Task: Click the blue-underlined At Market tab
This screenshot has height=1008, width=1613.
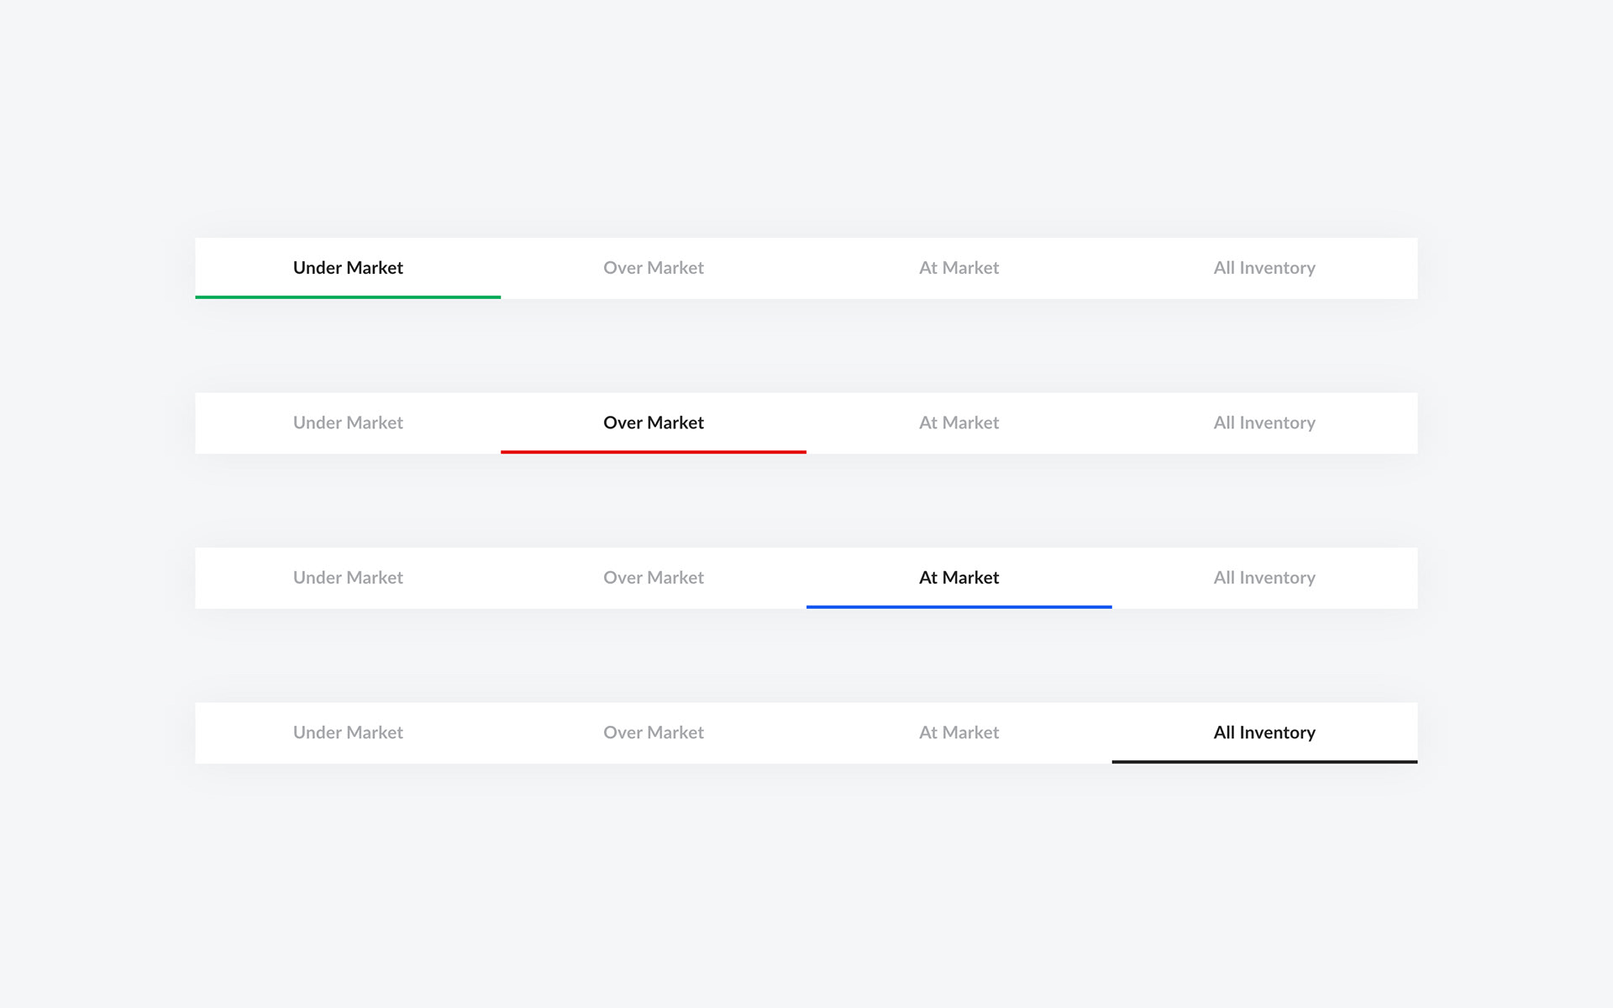Action: coord(959,578)
